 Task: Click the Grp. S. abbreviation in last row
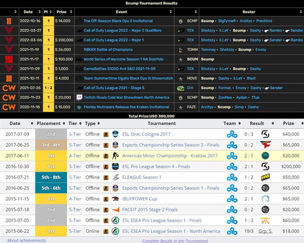265,231
